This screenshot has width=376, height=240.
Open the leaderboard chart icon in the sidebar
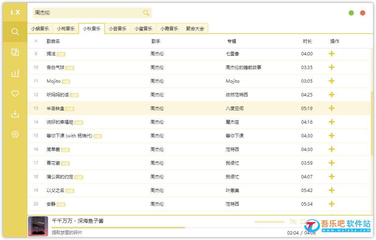(15, 73)
